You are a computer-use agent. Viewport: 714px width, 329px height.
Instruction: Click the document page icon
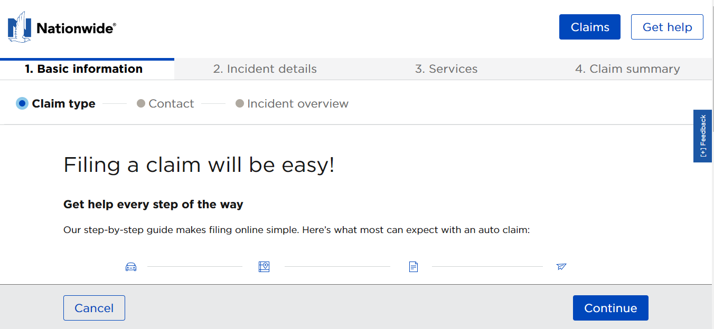click(x=414, y=267)
